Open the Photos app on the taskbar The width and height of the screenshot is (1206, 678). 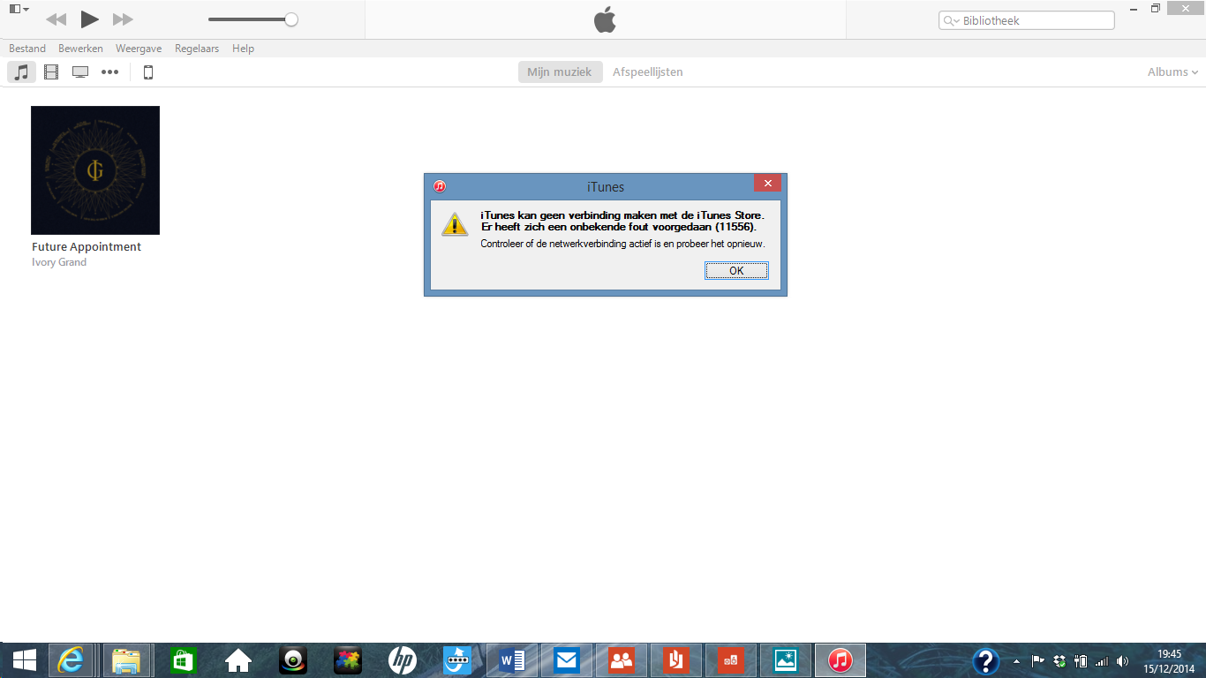[x=786, y=660]
